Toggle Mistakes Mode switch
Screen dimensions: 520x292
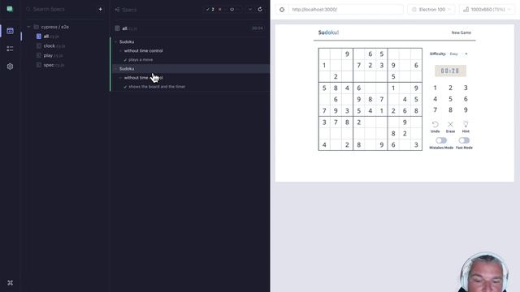coord(441,140)
